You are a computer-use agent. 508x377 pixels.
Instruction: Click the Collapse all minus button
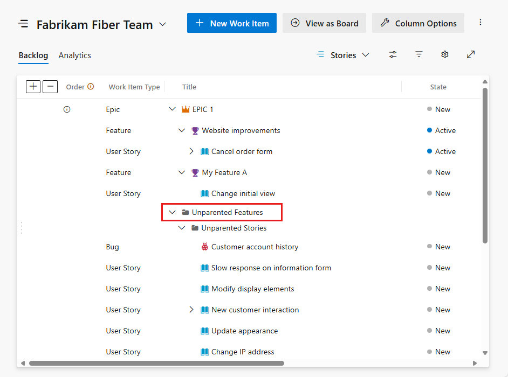(50, 86)
